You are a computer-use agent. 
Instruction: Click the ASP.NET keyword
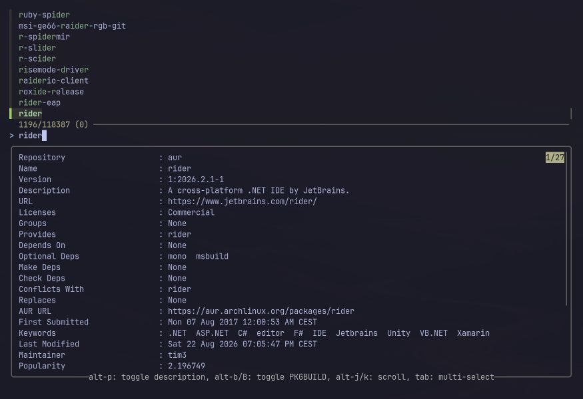pos(213,333)
